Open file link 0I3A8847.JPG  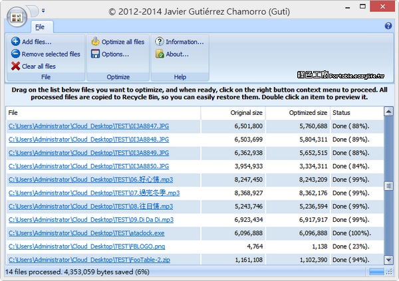[x=88, y=126]
